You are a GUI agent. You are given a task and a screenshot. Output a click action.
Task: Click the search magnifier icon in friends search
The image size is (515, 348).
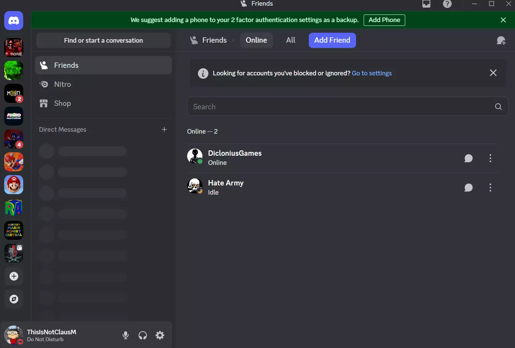pos(498,107)
